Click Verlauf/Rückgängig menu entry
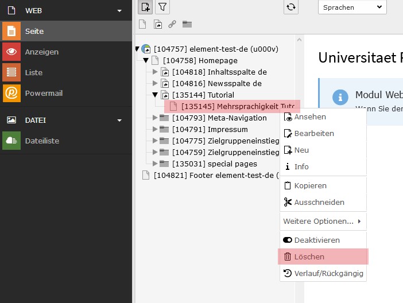The image size is (403, 303). pyautogui.click(x=328, y=273)
